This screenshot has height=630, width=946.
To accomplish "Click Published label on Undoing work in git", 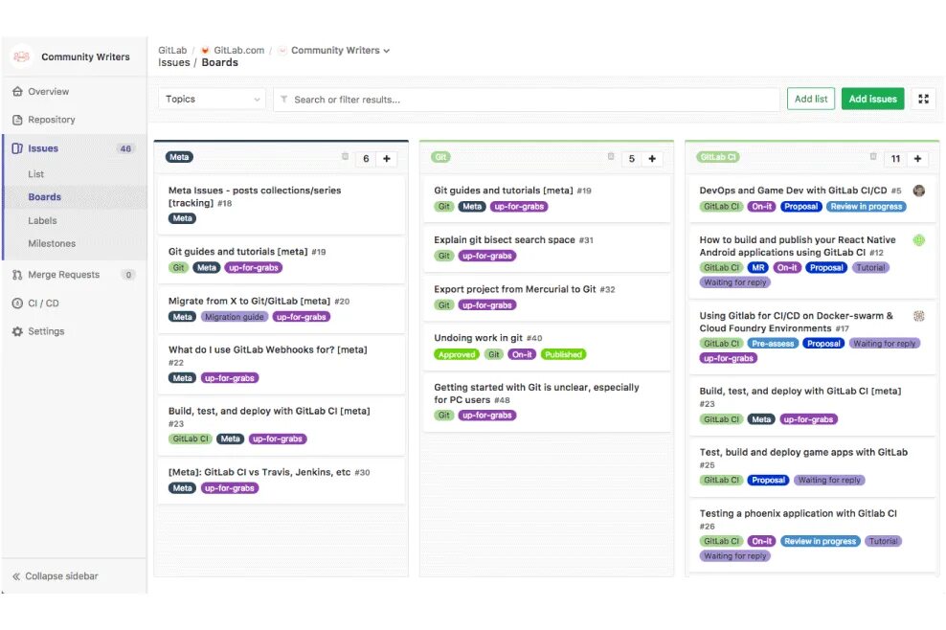I will click(564, 355).
